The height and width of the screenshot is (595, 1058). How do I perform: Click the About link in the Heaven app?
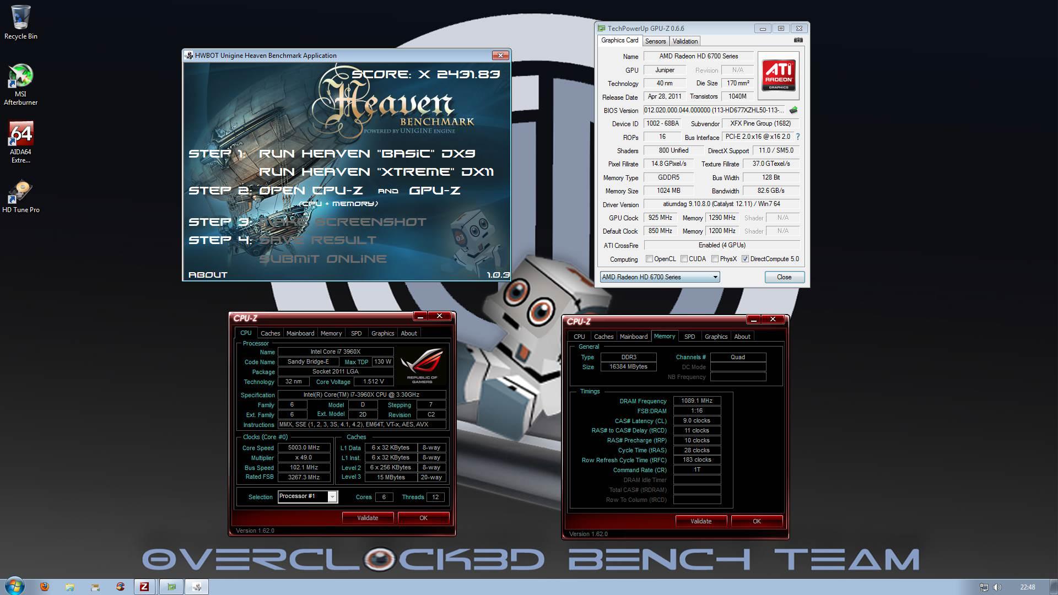click(208, 274)
